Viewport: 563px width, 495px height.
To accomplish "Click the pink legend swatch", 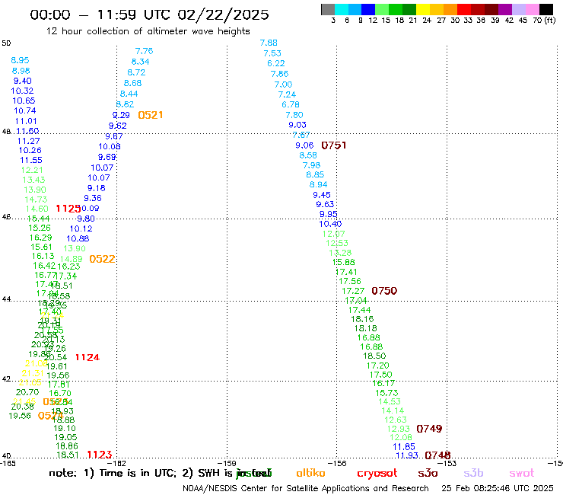I will [x=533, y=9].
